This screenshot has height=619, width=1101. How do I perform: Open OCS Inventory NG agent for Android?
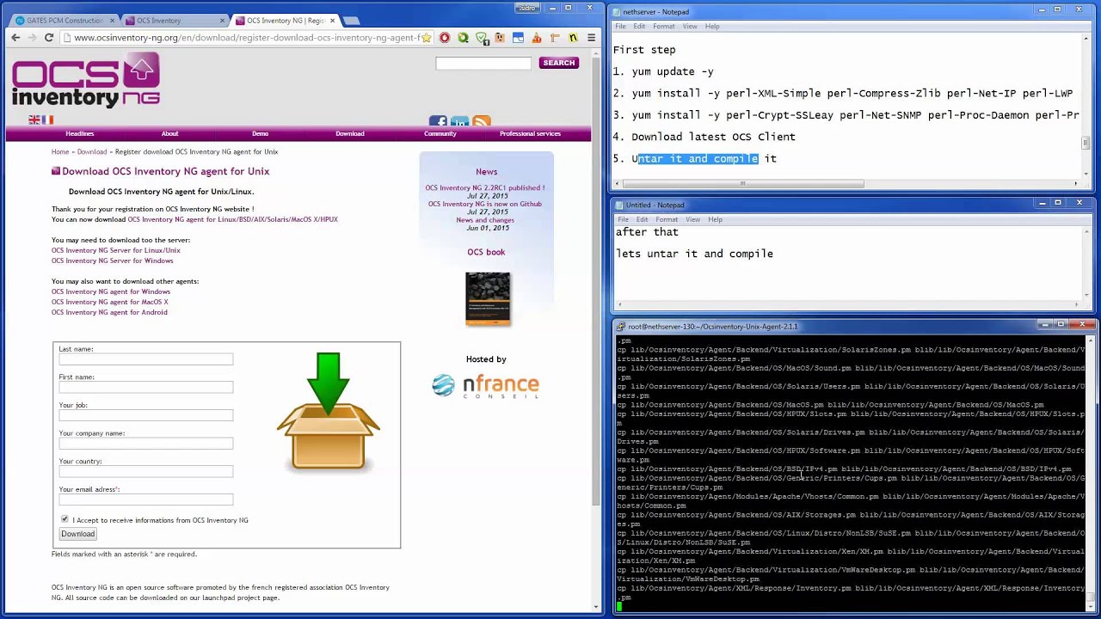(x=109, y=312)
